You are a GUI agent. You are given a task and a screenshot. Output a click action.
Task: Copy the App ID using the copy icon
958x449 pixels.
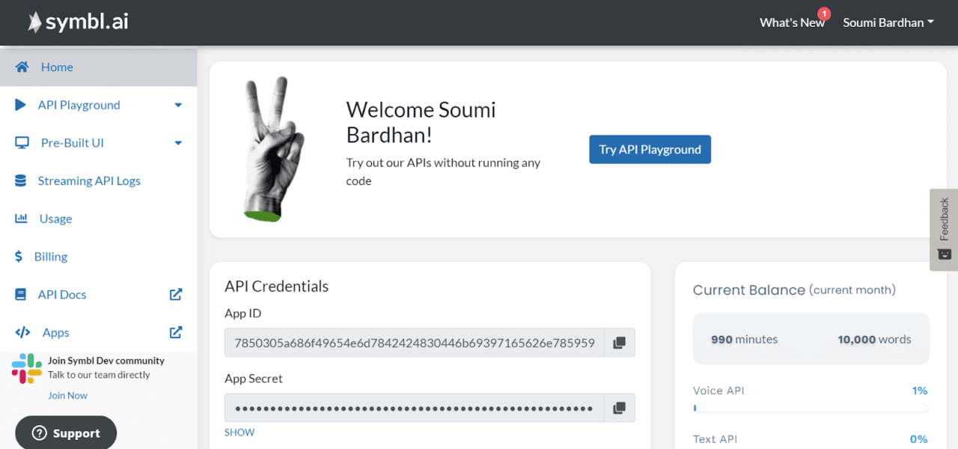(619, 342)
